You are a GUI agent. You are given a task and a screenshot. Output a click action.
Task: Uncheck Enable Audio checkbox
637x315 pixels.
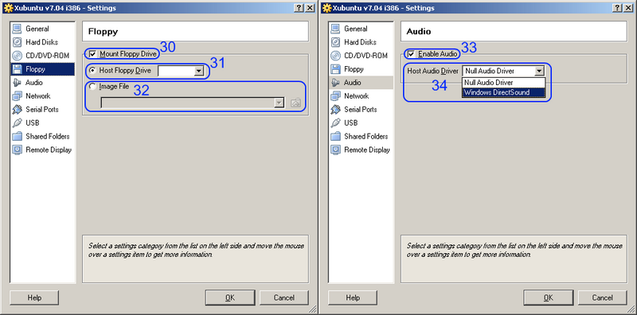tap(412, 53)
